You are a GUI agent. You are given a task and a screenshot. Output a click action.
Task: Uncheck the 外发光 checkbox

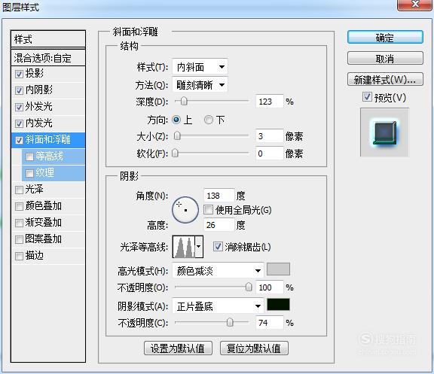(19, 108)
